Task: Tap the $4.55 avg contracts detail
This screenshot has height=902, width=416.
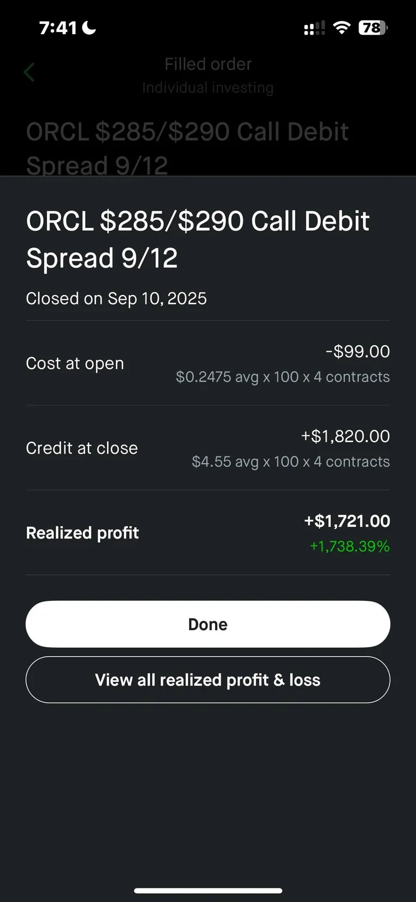Action: pyautogui.click(x=291, y=462)
